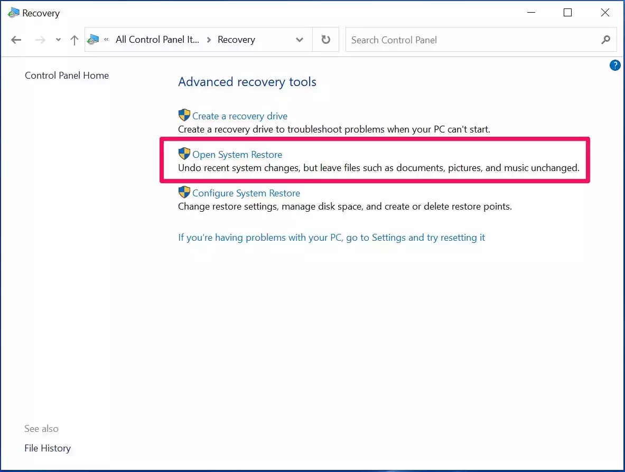The image size is (625, 472).
Task: Go to Control Panel Home
Action: (67, 75)
